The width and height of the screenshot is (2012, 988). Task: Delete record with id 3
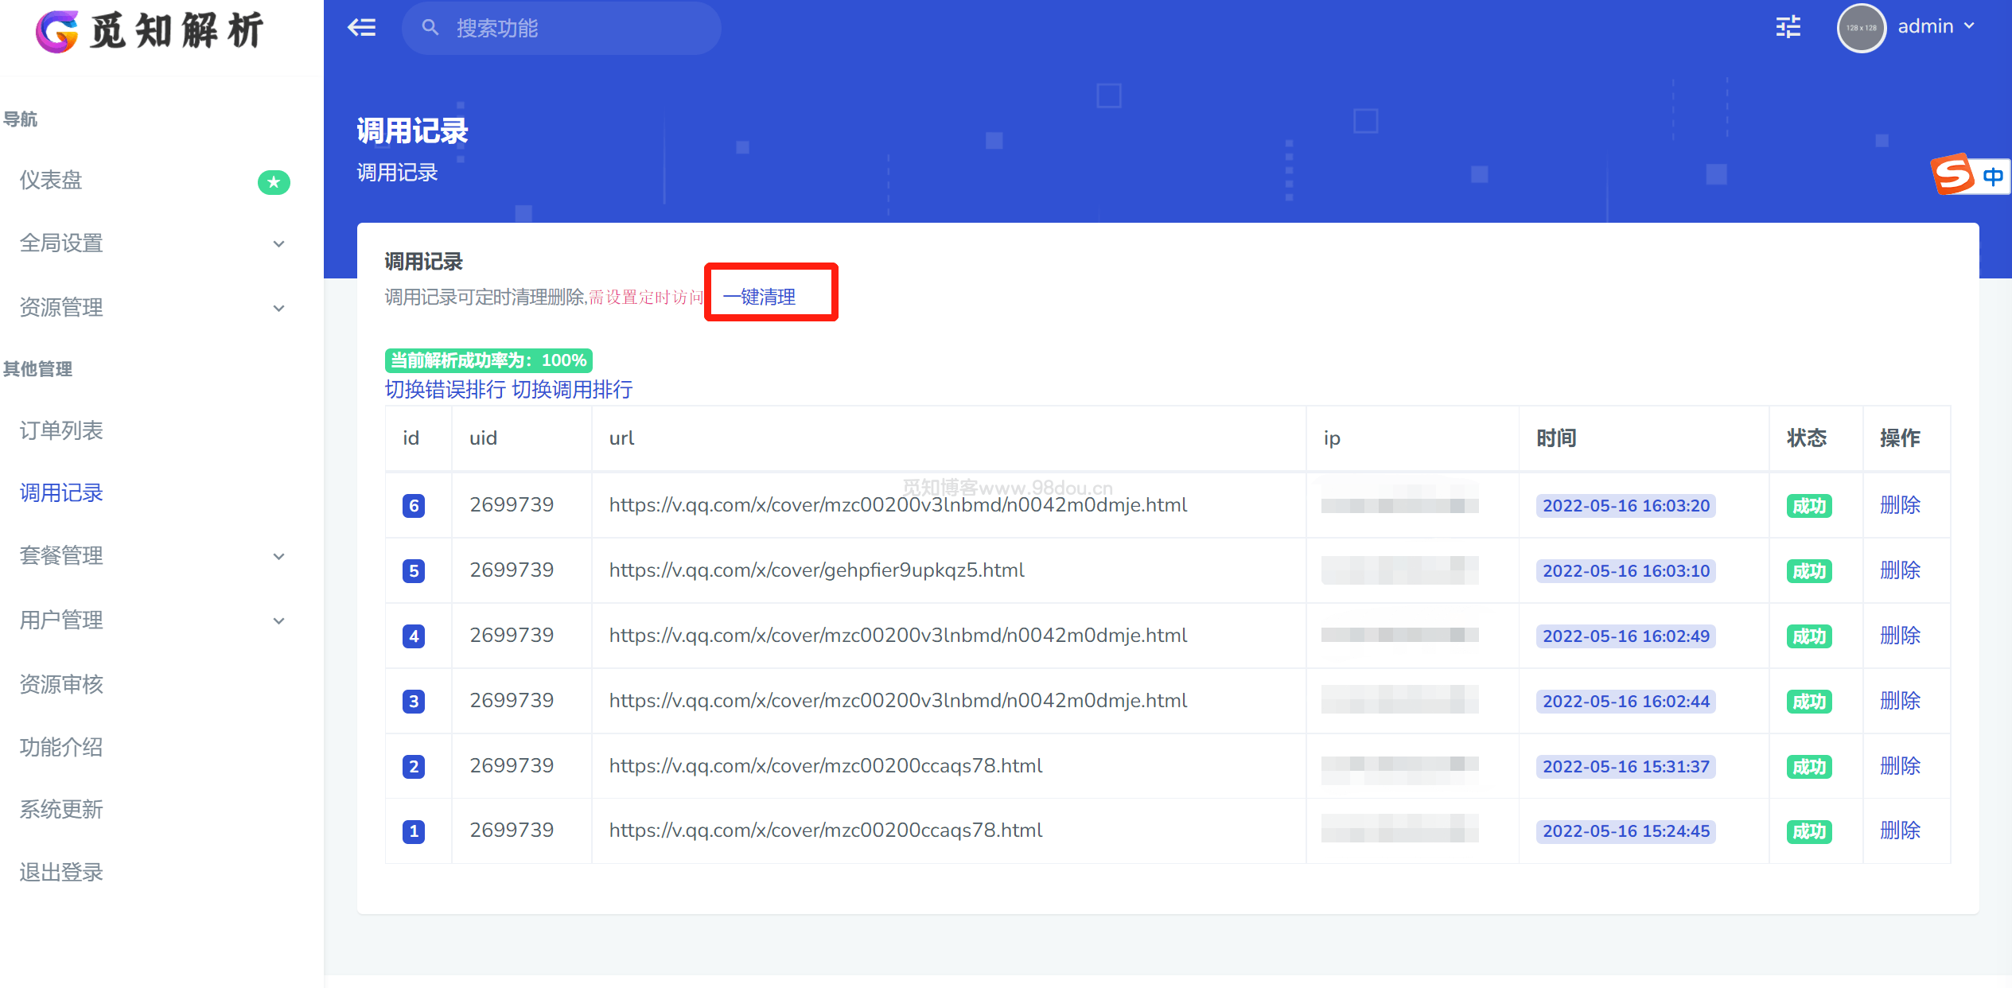[1900, 701]
